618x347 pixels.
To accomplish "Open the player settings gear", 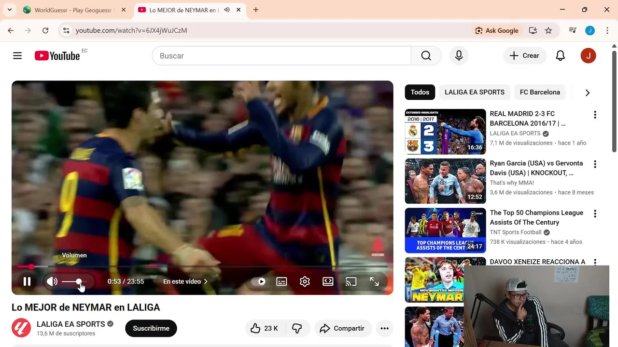I will (x=305, y=281).
